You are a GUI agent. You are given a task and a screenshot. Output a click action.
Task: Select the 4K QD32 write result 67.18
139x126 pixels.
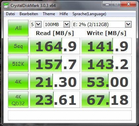(107, 100)
